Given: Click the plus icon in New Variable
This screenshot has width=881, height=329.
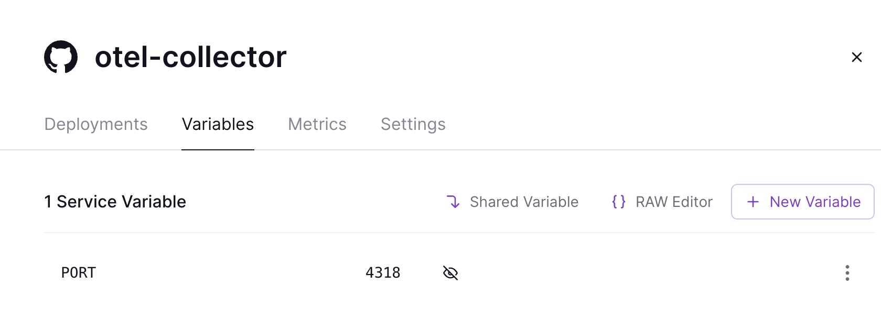Looking at the screenshot, I should click(x=753, y=202).
